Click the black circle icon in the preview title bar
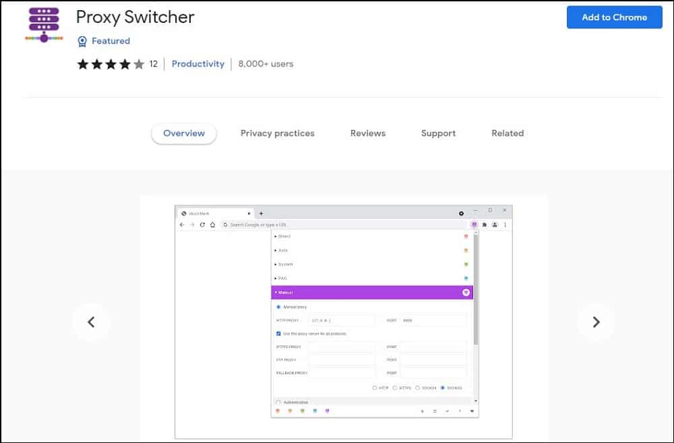 461,213
